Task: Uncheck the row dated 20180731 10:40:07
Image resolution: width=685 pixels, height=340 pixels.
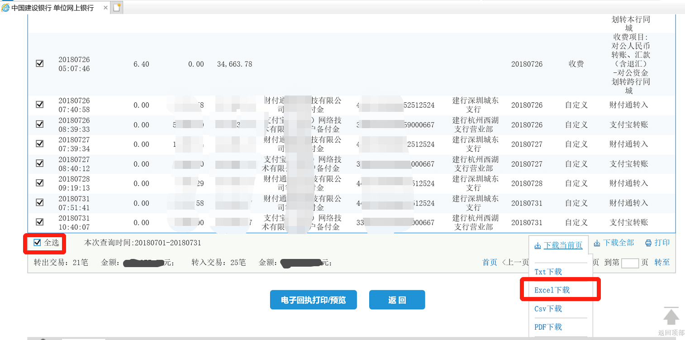Action: pos(40,222)
